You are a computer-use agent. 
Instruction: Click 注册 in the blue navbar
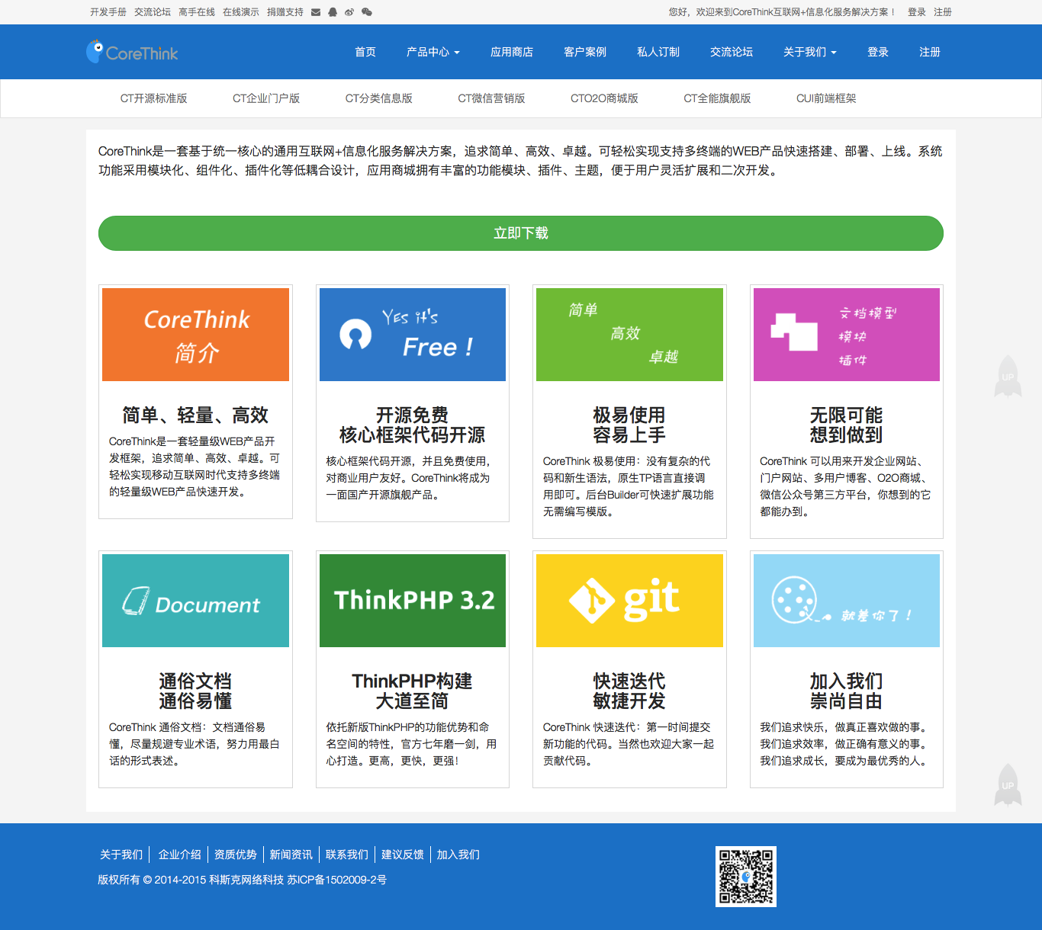coord(930,52)
